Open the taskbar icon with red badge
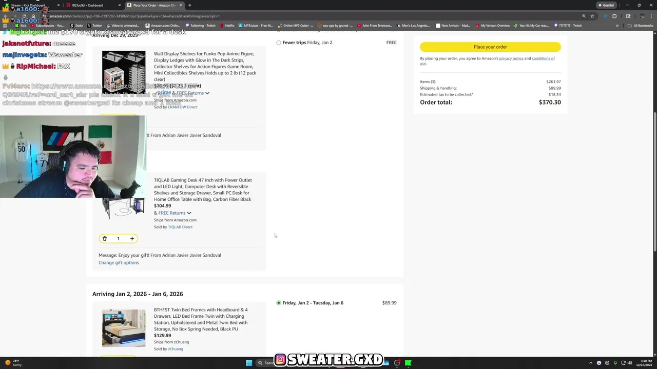 click(x=397, y=363)
